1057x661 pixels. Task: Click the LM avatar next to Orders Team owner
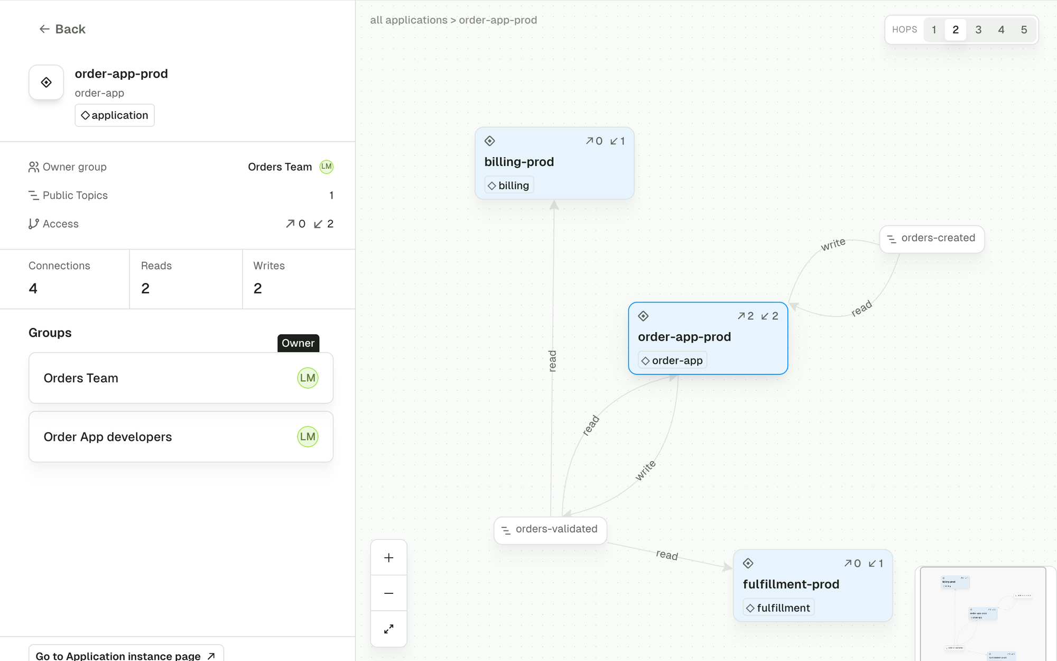[x=327, y=167]
